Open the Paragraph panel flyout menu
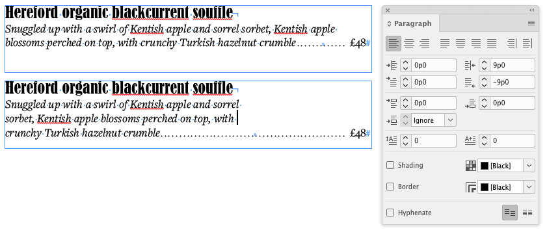Viewport: 547px width, 234px height. [x=531, y=23]
